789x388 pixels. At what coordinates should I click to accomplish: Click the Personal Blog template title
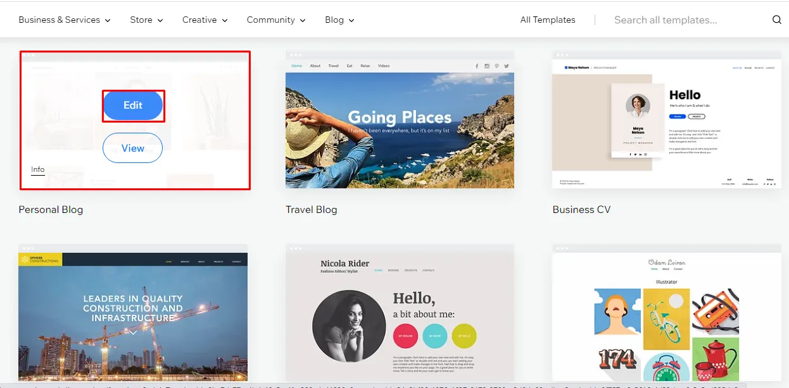(51, 209)
